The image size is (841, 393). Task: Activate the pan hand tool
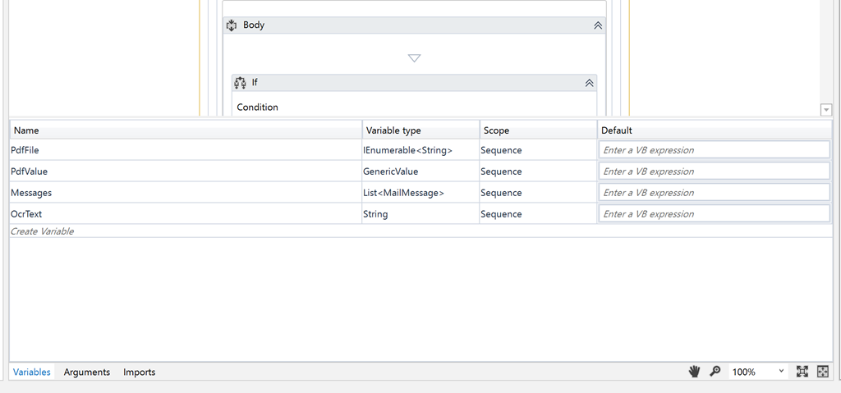(x=695, y=372)
